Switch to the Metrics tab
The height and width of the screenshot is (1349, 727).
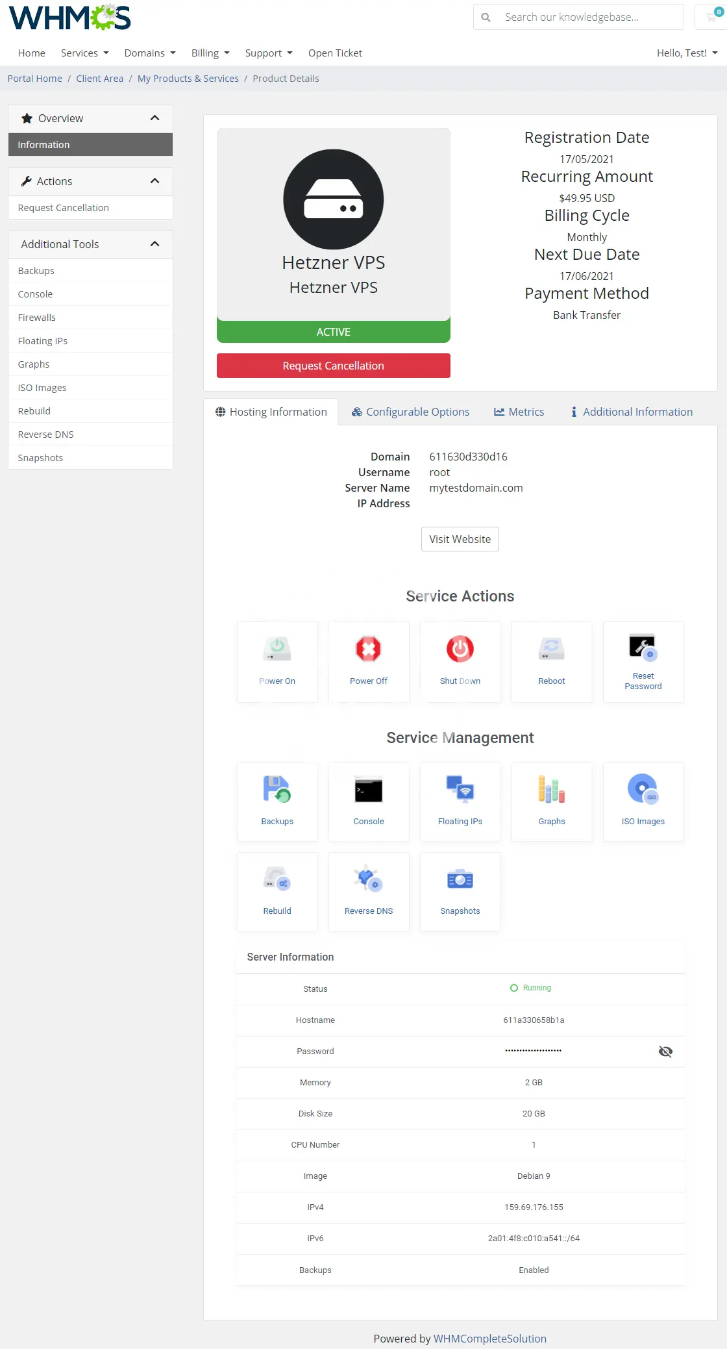pyautogui.click(x=519, y=412)
